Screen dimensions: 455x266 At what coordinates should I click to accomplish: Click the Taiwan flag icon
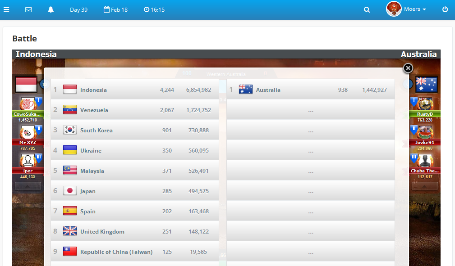(x=70, y=252)
